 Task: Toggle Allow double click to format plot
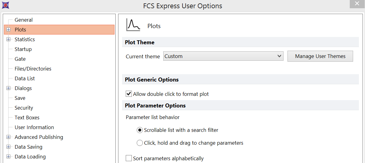129,94
